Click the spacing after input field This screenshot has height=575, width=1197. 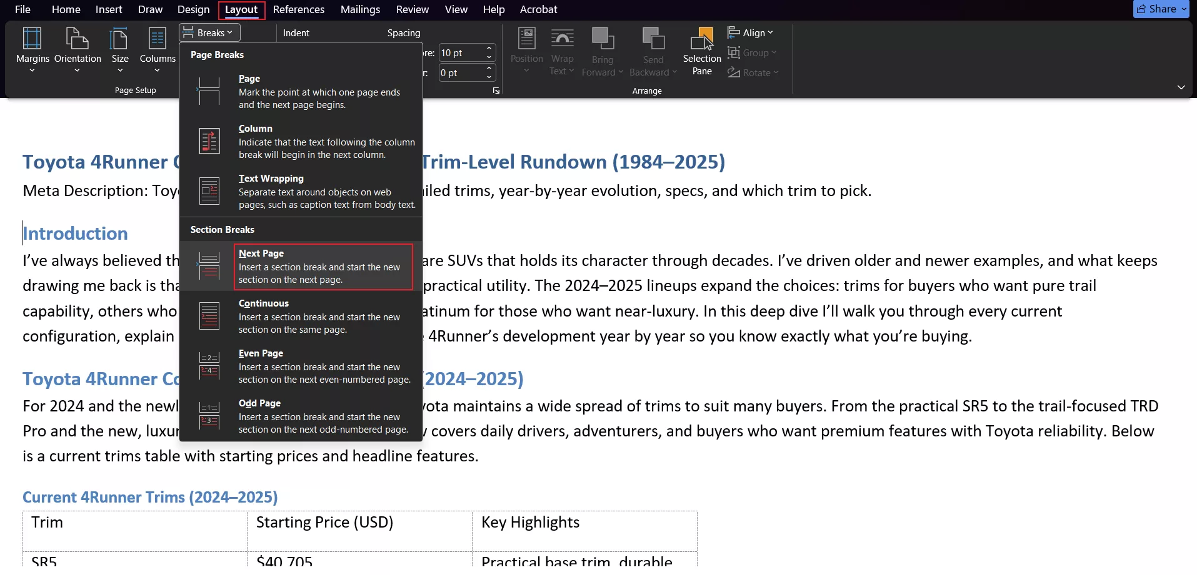coord(461,73)
